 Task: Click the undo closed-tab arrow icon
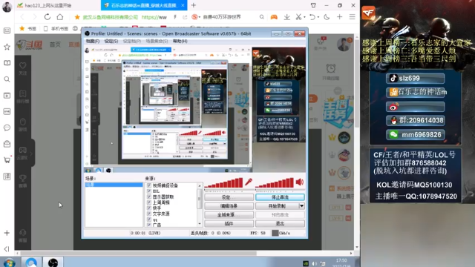coord(312,17)
